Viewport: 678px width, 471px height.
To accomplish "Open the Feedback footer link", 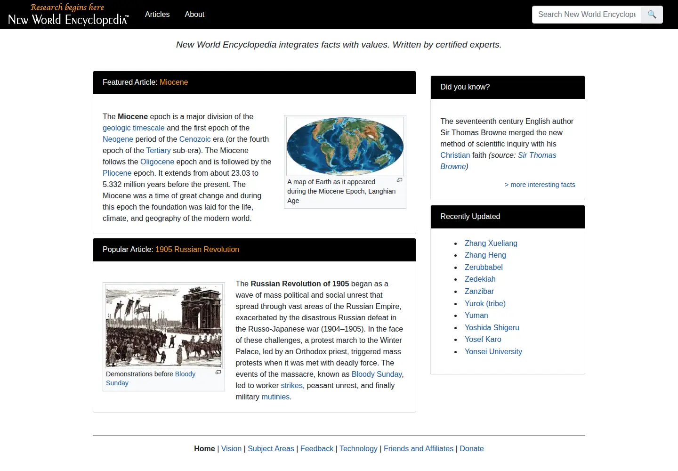I will 317,449.
